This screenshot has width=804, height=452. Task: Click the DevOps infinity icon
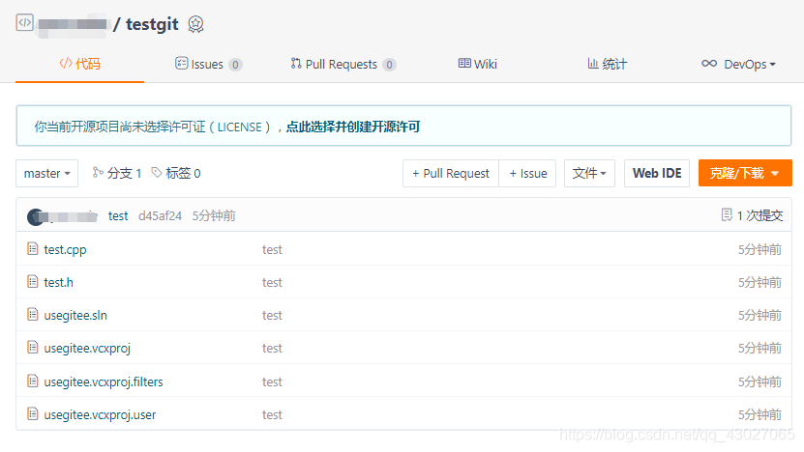(709, 64)
